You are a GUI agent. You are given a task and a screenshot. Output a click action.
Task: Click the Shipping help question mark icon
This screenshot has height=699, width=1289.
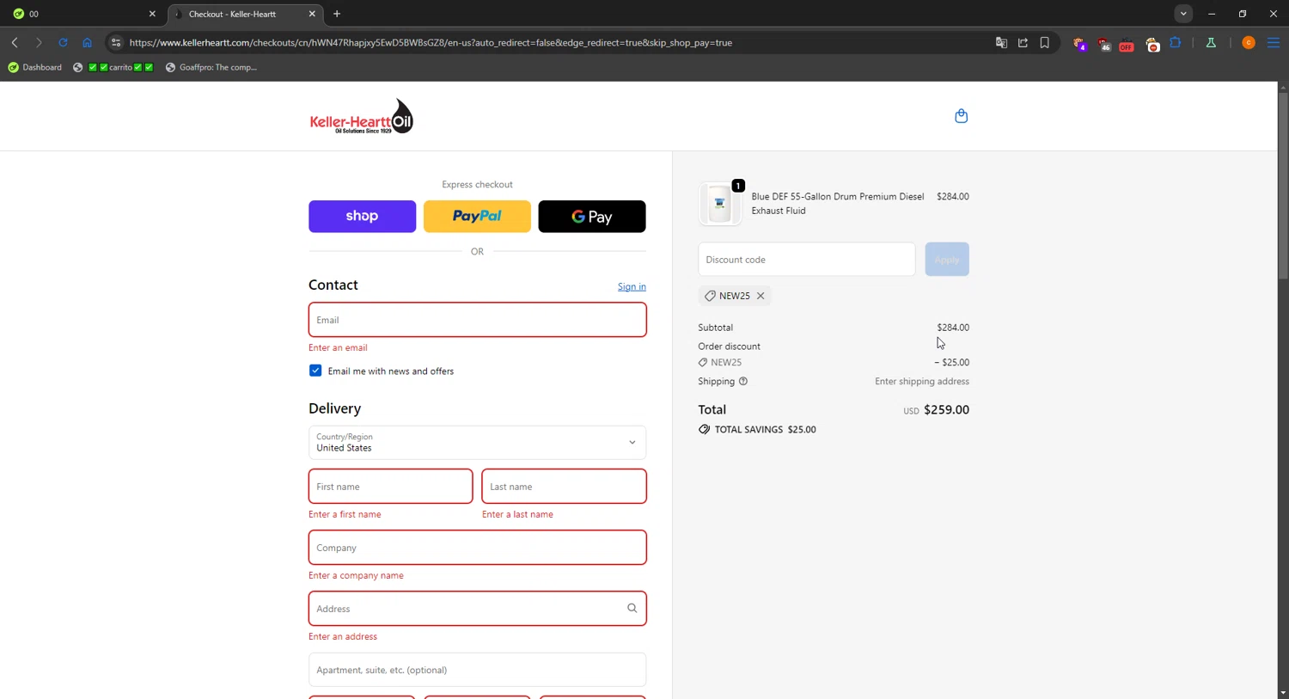(743, 381)
